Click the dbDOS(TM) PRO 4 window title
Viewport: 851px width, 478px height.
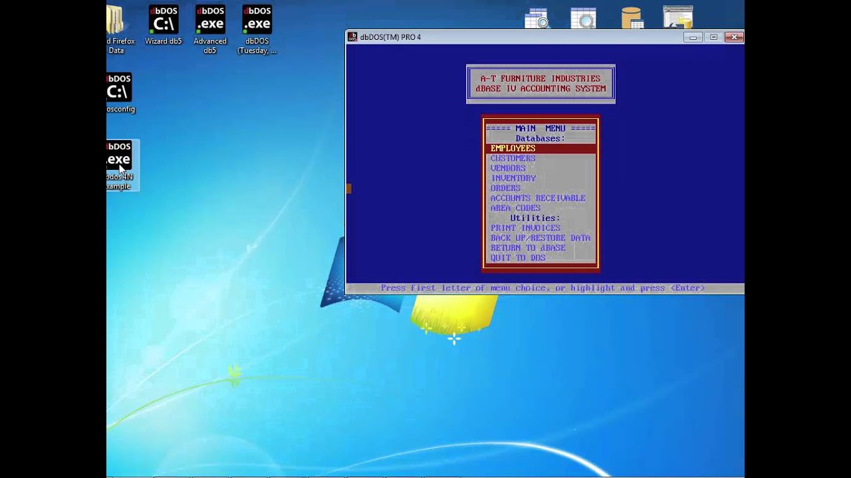pos(390,37)
